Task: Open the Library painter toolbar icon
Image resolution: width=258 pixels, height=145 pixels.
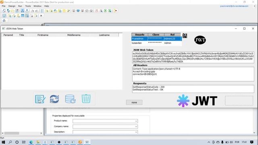Action: coord(55,11)
